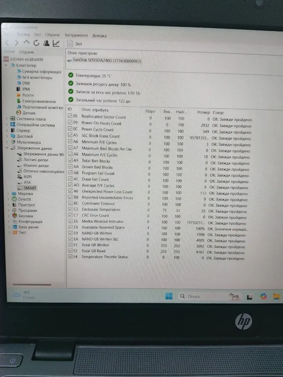Image resolution: width=283 pixels, height=377 pixels.
Task: Open the Довідка menu
Action: pyautogui.click(x=99, y=36)
